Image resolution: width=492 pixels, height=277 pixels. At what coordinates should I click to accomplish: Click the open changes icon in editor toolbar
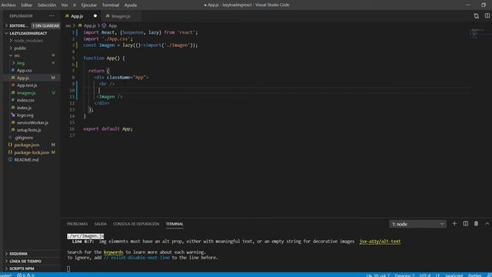(x=476, y=15)
